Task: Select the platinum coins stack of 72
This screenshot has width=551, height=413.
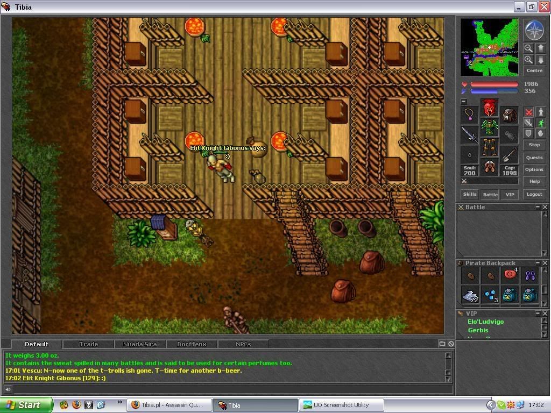Action: coord(470,296)
